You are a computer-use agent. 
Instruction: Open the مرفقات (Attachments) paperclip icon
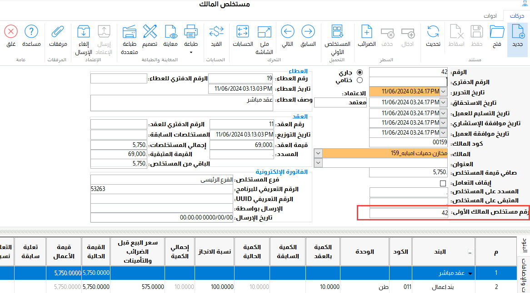[58, 32]
